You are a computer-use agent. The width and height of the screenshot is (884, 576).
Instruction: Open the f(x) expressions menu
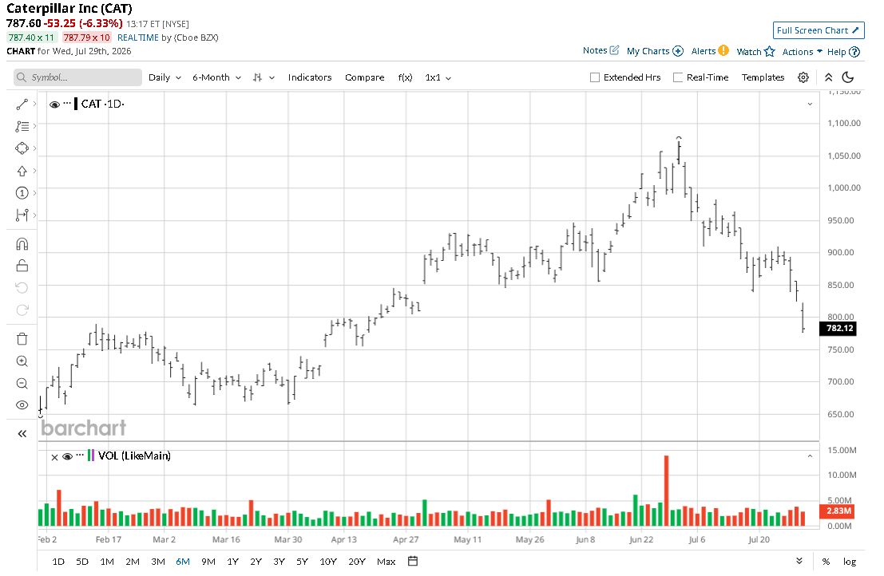click(405, 77)
